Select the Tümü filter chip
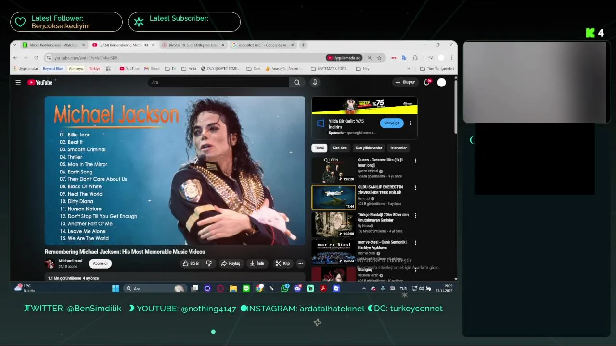This screenshot has width=616, height=346. [320, 148]
